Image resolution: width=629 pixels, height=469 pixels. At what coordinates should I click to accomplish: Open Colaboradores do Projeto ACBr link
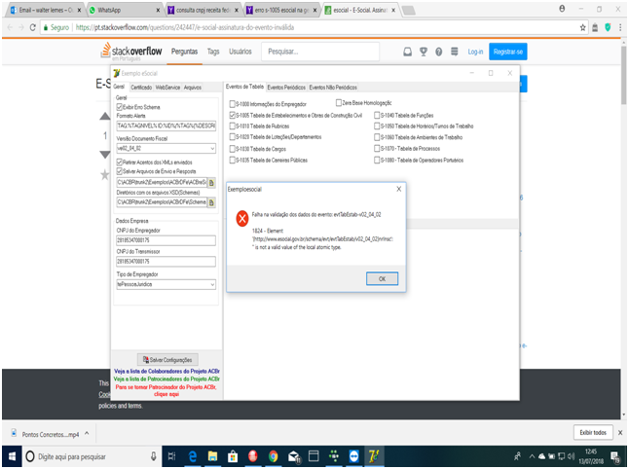tap(166, 371)
